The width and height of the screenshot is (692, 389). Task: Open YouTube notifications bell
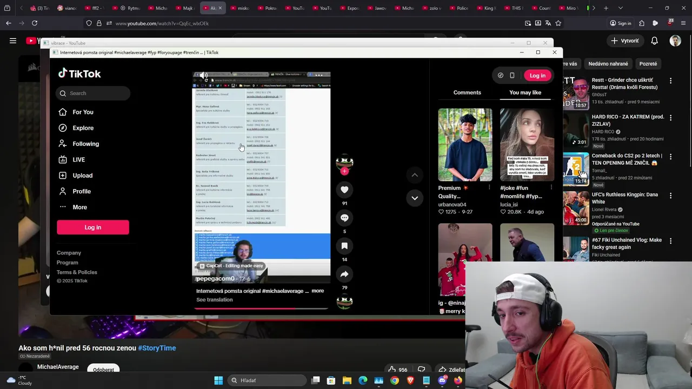pyautogui.click(x=654, y=41)
